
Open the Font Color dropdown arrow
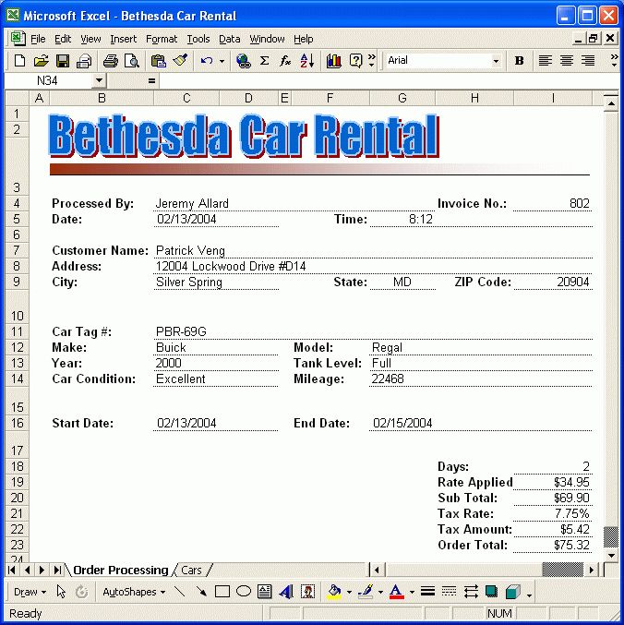(x=412, y=593)
